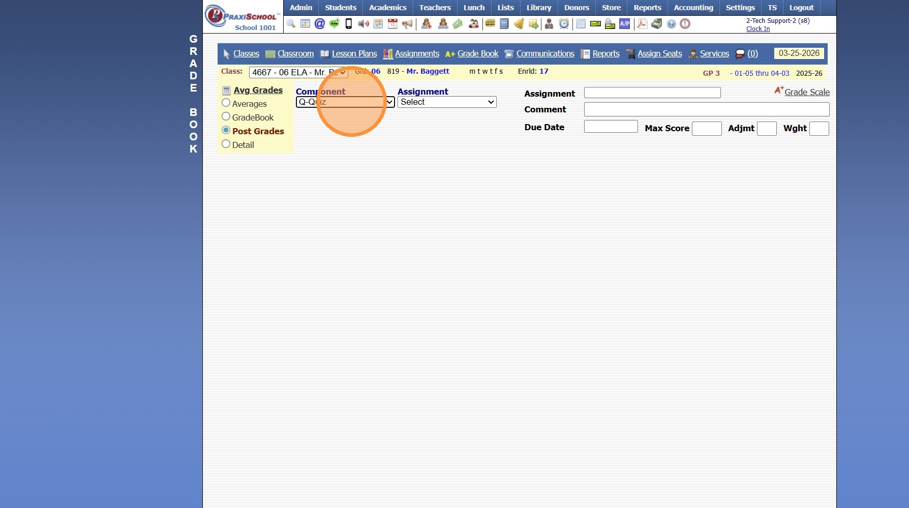Screen dimensions: 909x508
Task: Open the date 17 calendar icon
Action: pyautogui.click(x=392, y=24)
